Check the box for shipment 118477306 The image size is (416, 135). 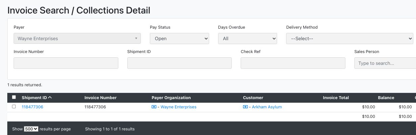click(x=14, y=107)
